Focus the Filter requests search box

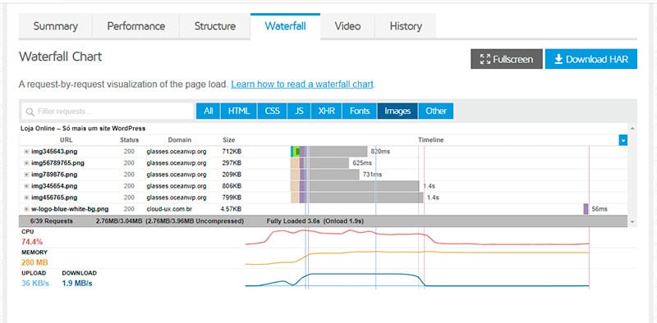(108, 111)
